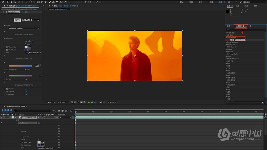This screenshot has width=267, height=150.
Task: Open the Remember Polaroid presets dropdown
Action: click(x=24, y=29)
